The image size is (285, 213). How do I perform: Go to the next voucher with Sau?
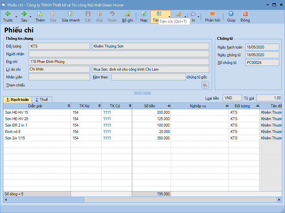pos(24,17)
